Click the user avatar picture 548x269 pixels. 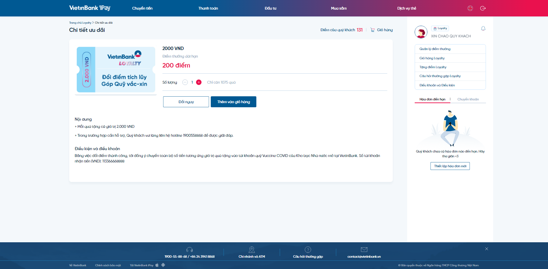click(421, 32)
